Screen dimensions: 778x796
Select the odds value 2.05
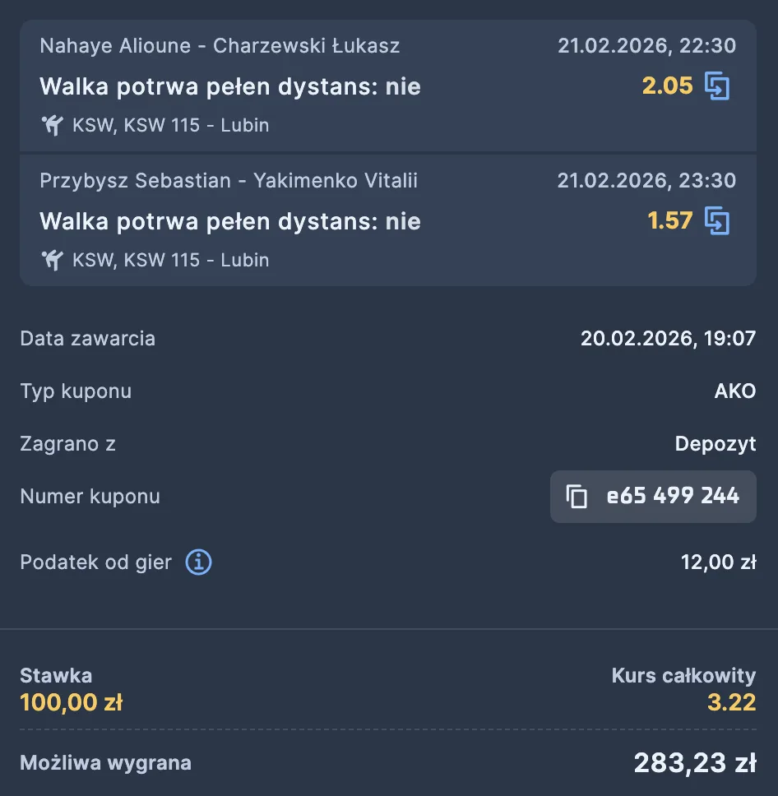pyautogui.click(x=669, y=86)
